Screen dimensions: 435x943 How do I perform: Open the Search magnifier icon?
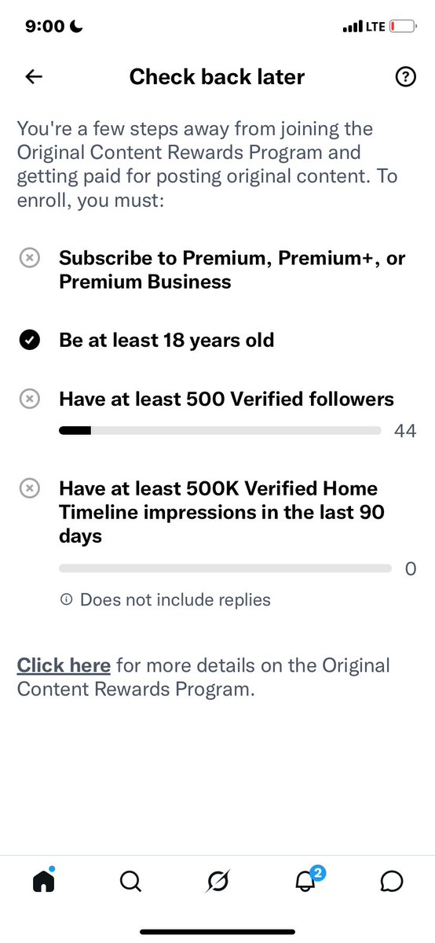coord(130,882)
